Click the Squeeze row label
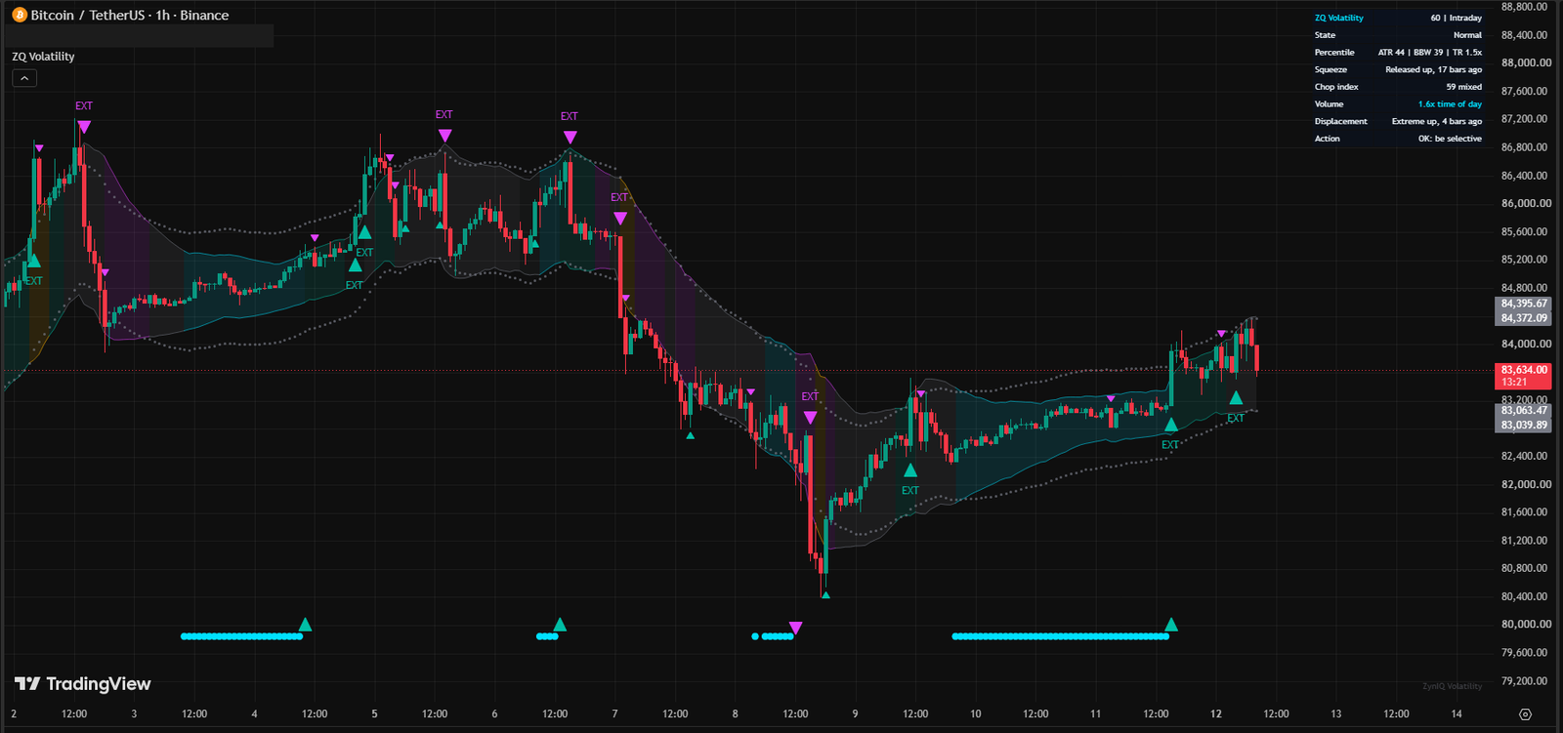 1331,70
